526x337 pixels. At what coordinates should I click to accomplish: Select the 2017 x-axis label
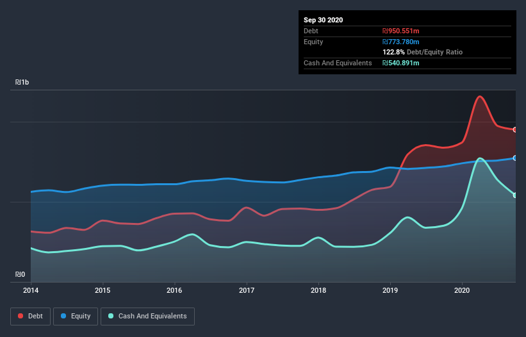pos(247,290)
